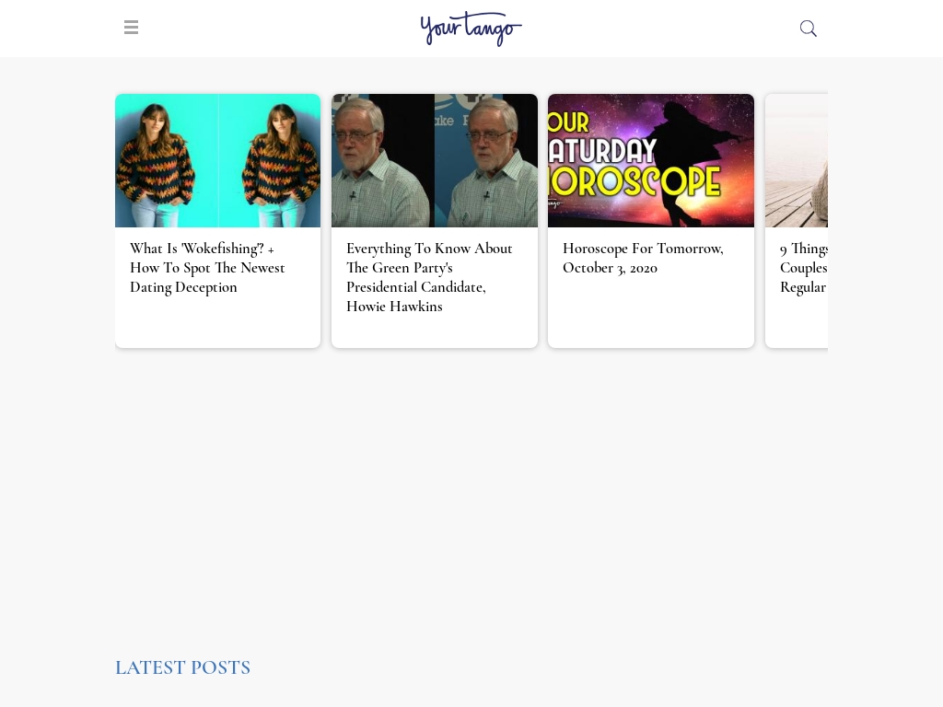Image resolution: width=943 pixels, height=707 pixels.
Task: Go to the YourTango logo homepage
Action: [x=471, y=29]
